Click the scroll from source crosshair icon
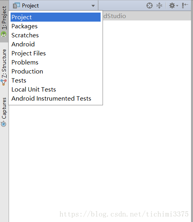Viewport: 193px width, 222px height. [150, 6]
